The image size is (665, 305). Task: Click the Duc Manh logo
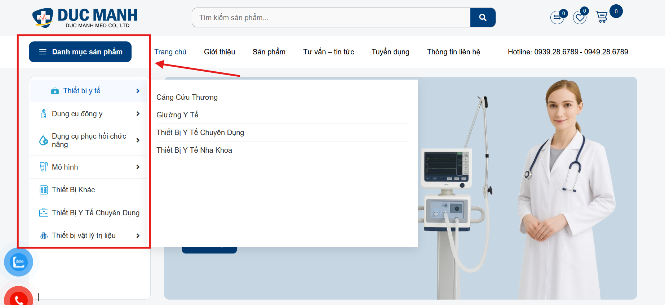point(85,18)
